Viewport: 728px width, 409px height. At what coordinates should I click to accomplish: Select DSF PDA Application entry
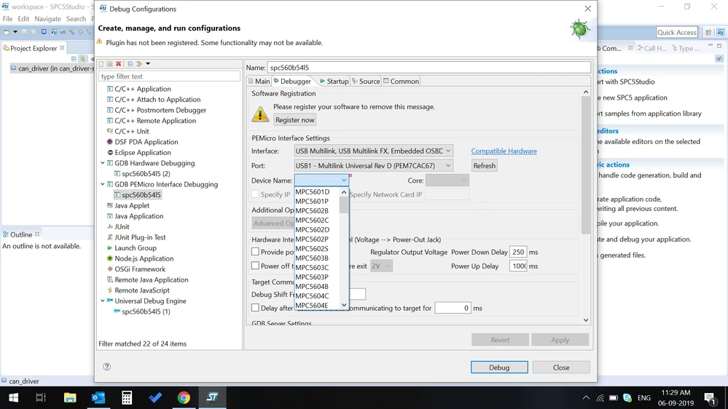(146, 142)
